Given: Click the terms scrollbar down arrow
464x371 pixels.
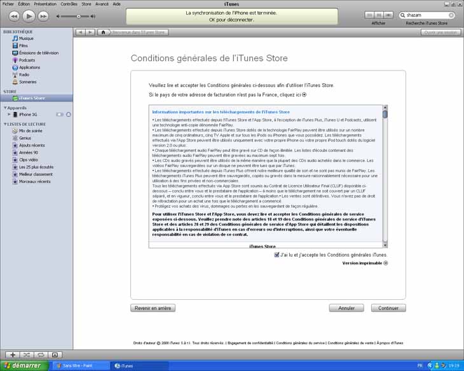Looking at the screenshot, I should (385, 245).
